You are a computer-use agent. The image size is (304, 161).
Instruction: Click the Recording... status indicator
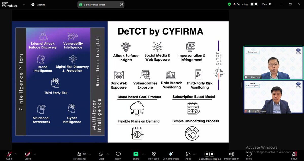241,4
